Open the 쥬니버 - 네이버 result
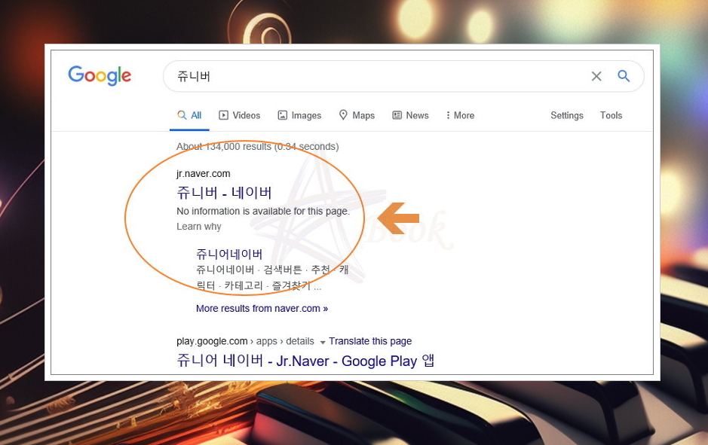This screenshot has width=708, height=445. pyautogui.click(x=224, y=193)
